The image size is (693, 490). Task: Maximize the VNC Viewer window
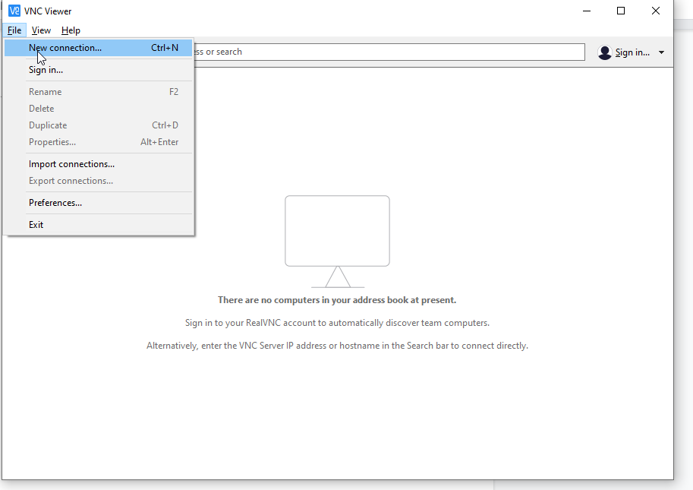pos(621,11)
